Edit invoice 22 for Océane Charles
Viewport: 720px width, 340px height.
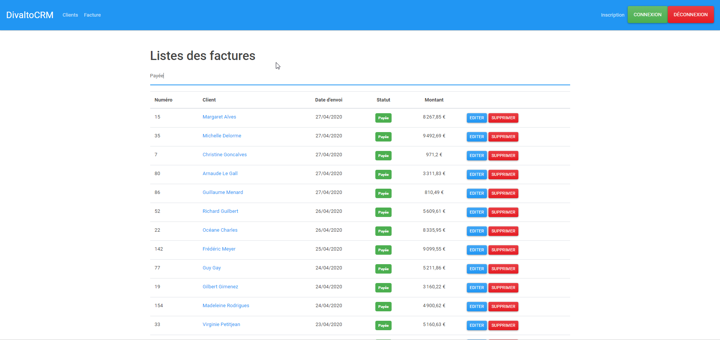[477, 231]
